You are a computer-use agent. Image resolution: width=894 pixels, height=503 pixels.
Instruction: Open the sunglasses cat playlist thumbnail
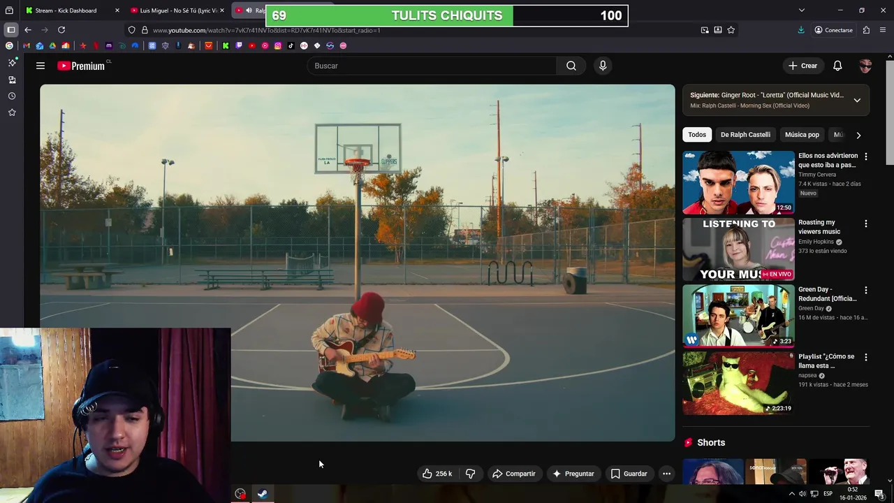click(x=738, y=383)
